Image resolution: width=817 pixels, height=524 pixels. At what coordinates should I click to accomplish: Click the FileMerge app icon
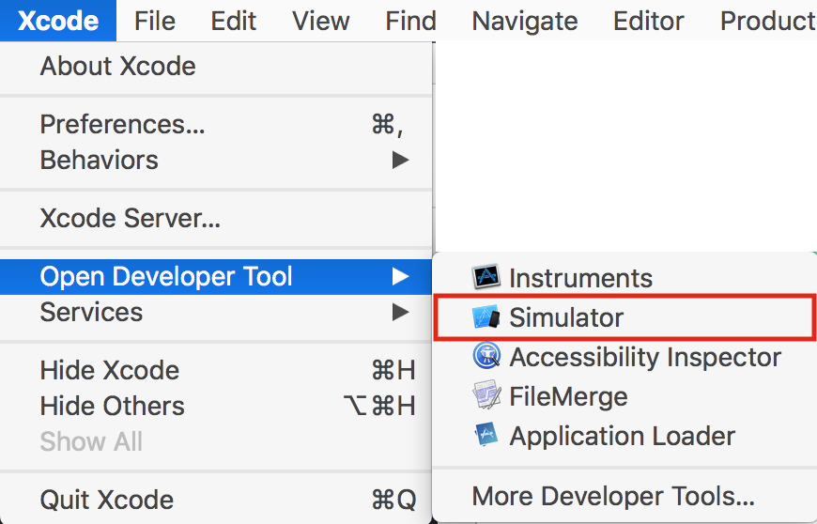tap(486, 396)
